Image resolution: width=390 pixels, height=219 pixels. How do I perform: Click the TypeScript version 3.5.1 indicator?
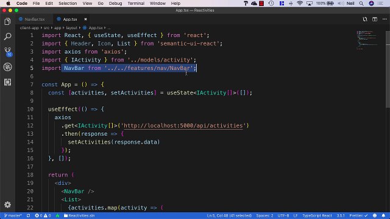coord(341,215)
